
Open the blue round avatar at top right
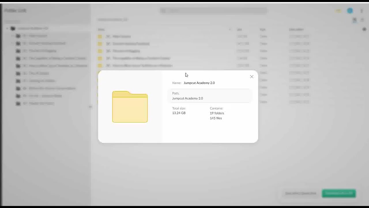[x=350, y=11]
